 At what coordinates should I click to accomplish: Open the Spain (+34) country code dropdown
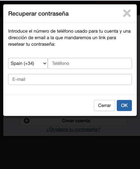(x=28, y=63)
